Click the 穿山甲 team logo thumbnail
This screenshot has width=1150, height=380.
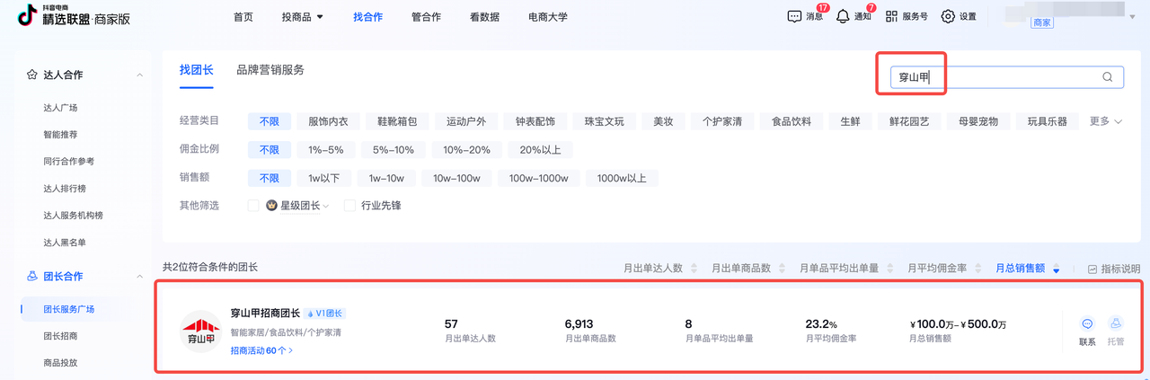point(202,333)
